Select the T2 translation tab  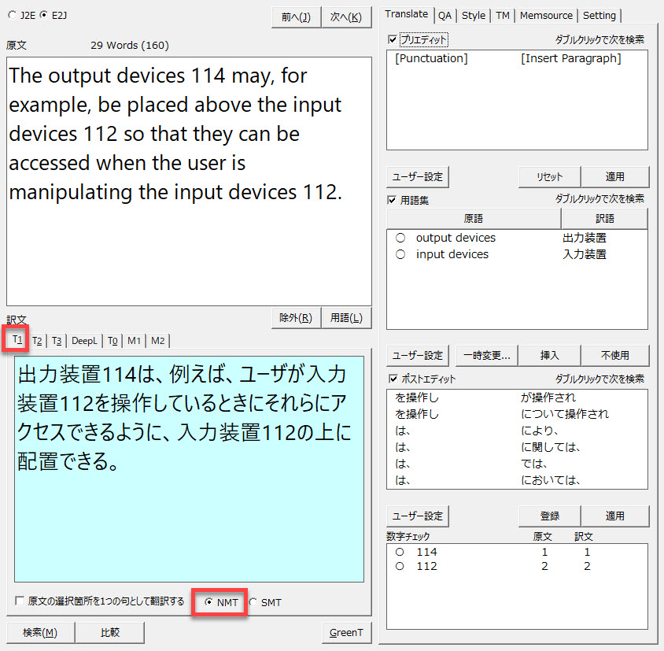pos(37,340)
